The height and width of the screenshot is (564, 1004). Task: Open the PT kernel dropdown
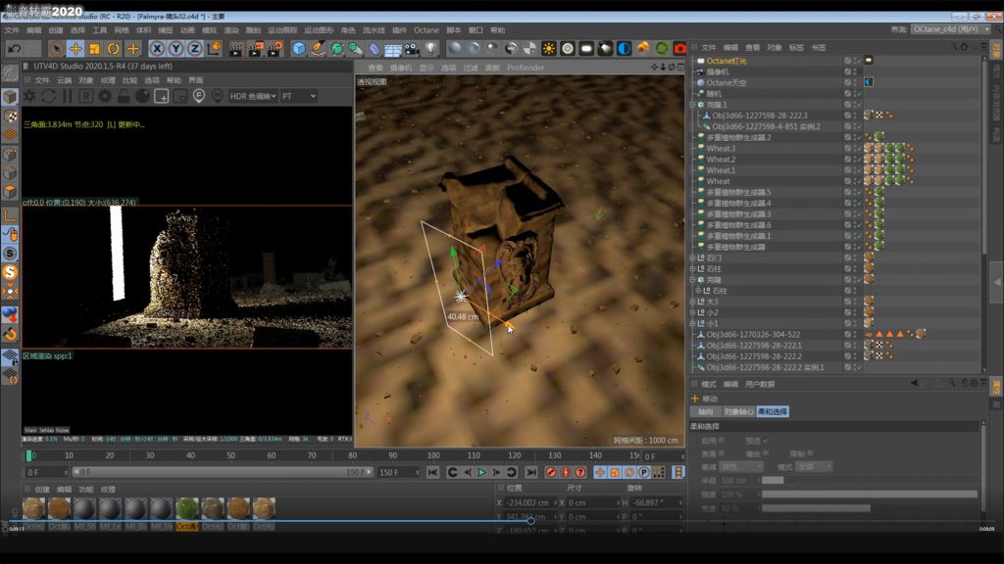pos(298,96)
